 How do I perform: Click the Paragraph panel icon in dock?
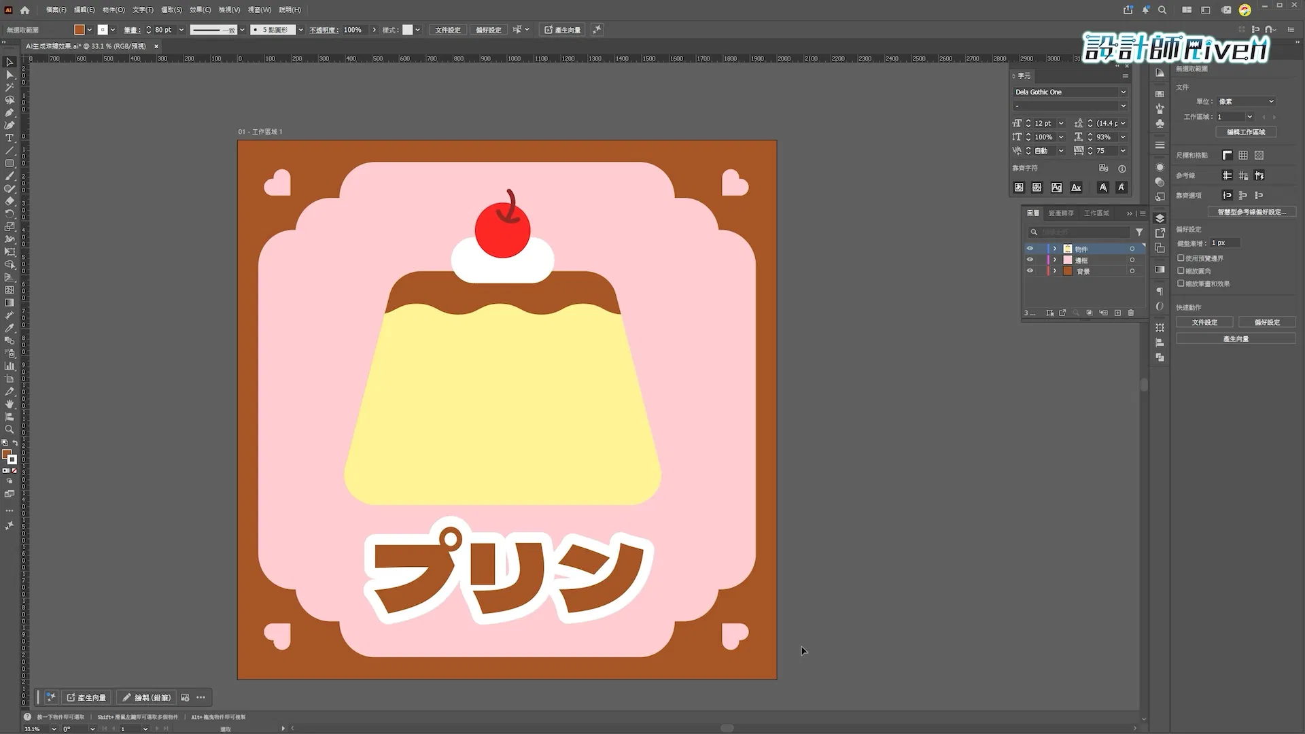click(1160, 292)
